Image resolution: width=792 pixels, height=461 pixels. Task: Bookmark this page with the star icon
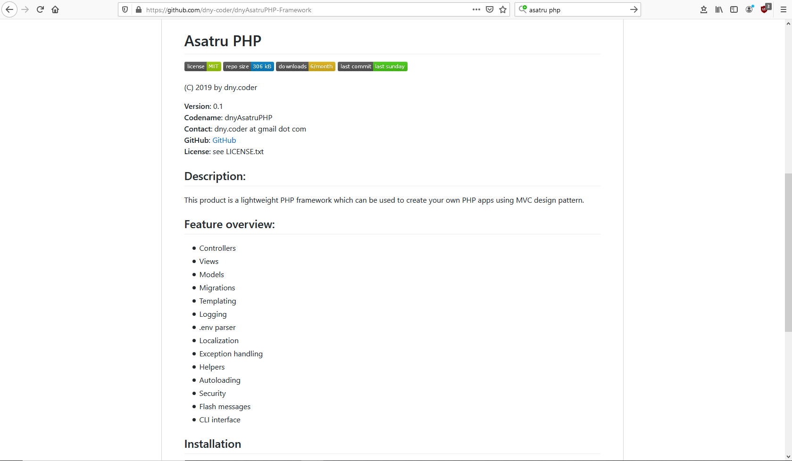tap(503, 9)
